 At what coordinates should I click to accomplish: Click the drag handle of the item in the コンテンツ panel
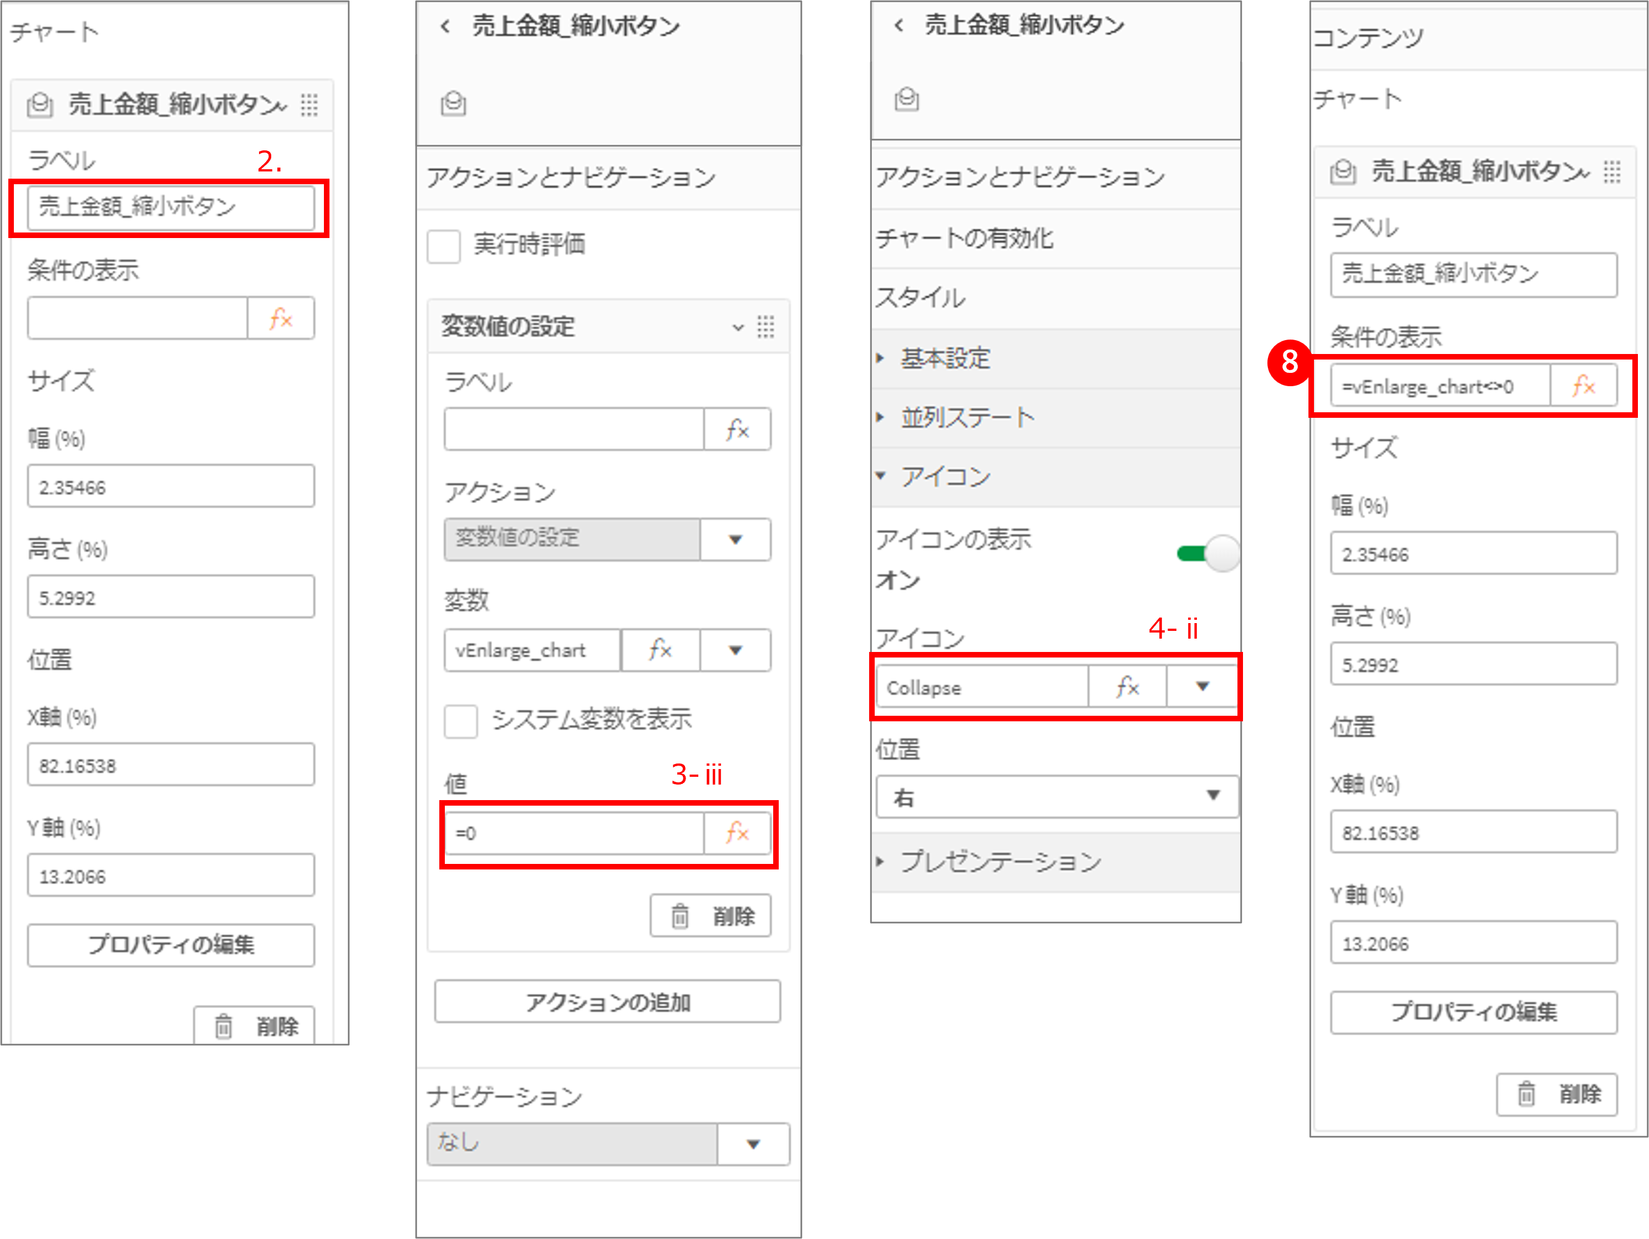coord(1612,171)
